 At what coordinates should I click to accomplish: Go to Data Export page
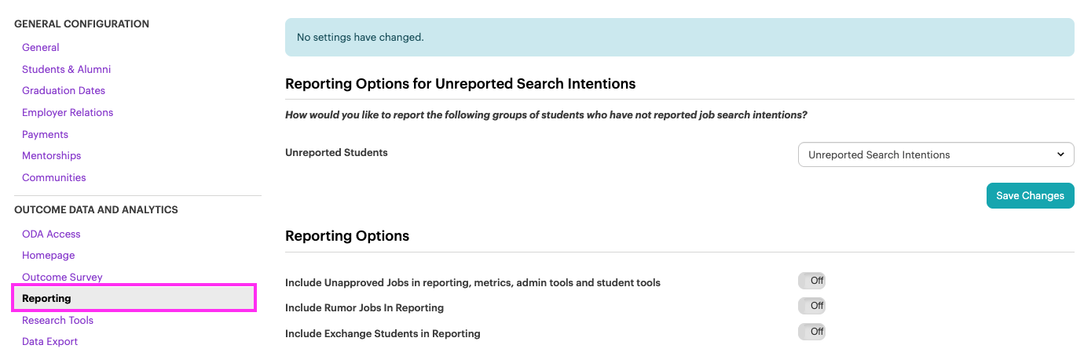pyautogui.click(x=50, y=342)
